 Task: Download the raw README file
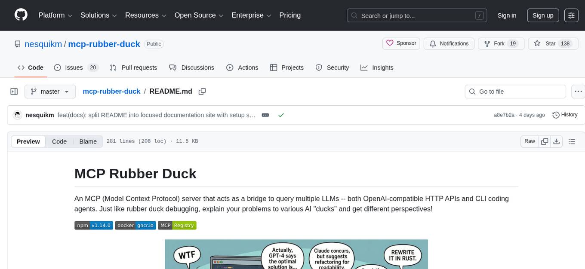[x=557, y=141]
